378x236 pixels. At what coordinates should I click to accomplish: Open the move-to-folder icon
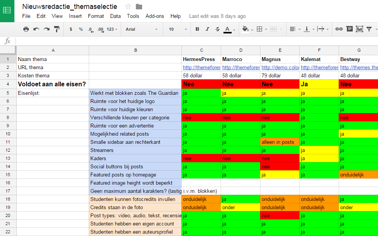point(139,7)
